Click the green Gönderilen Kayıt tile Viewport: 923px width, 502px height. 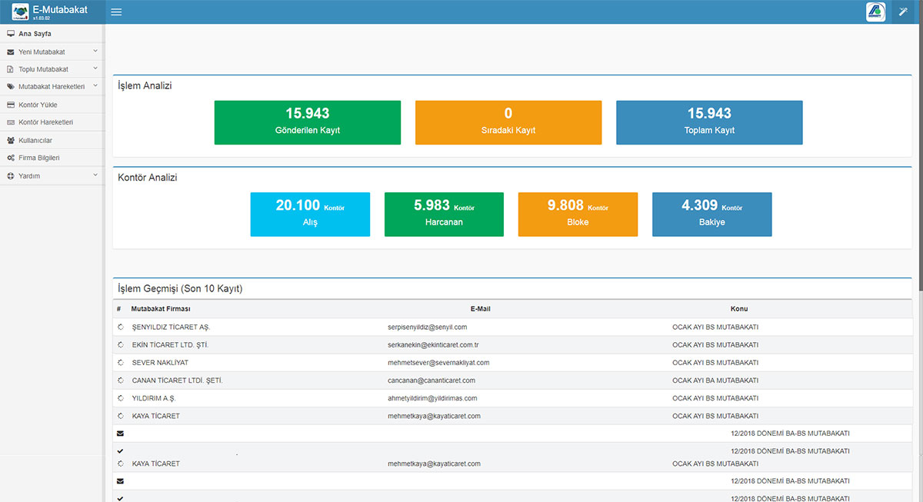coord(307,122)
